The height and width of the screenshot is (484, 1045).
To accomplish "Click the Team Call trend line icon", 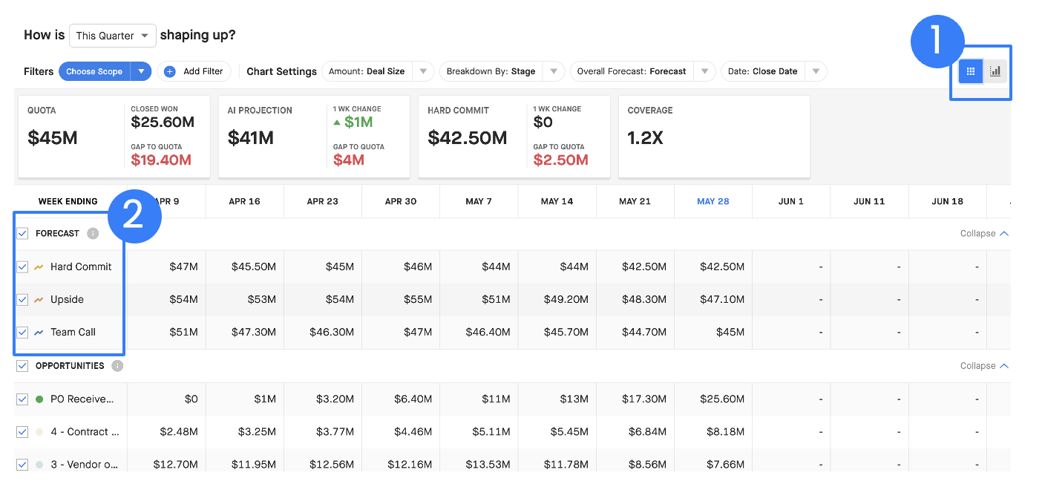I will [x=39, y=333].
